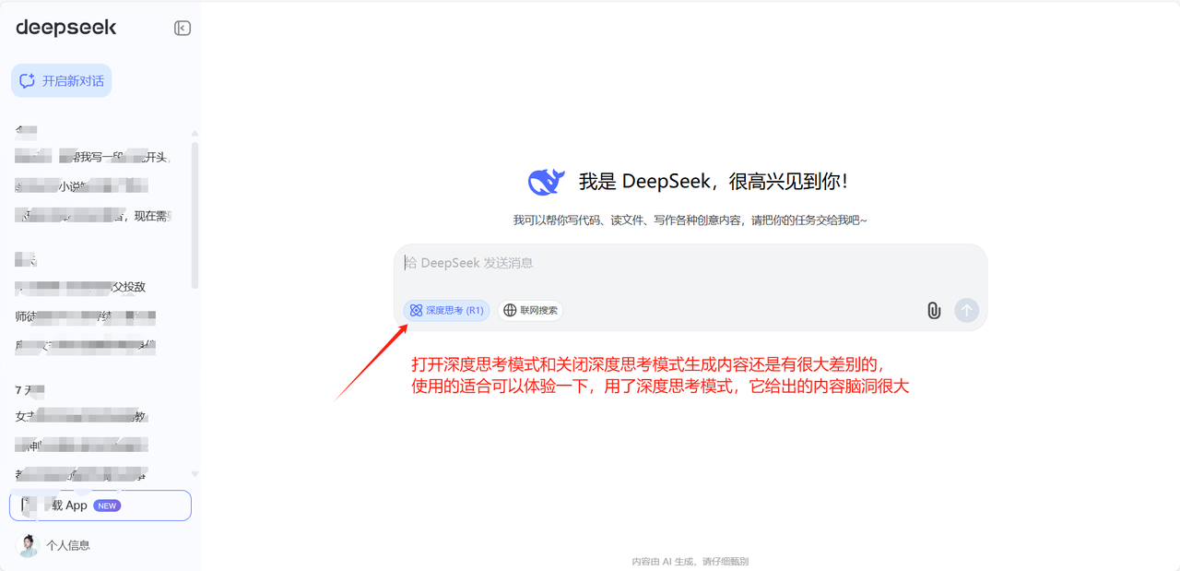Click the atom icon in 深度思考 button
The width and height of the screenshot is (1180, 571).
click(x=416, y=311)
